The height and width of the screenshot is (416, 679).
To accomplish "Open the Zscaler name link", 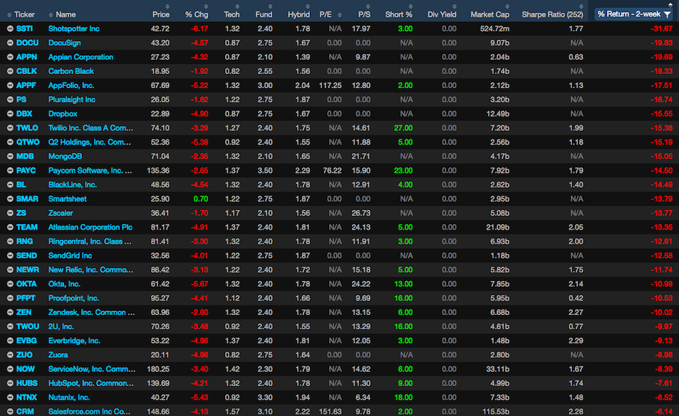I will (x=61, y=213).
